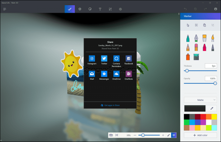The height and width of the screenshot is (142, 221).
Task: Select the Crayon tool
Action: point(204,47)
